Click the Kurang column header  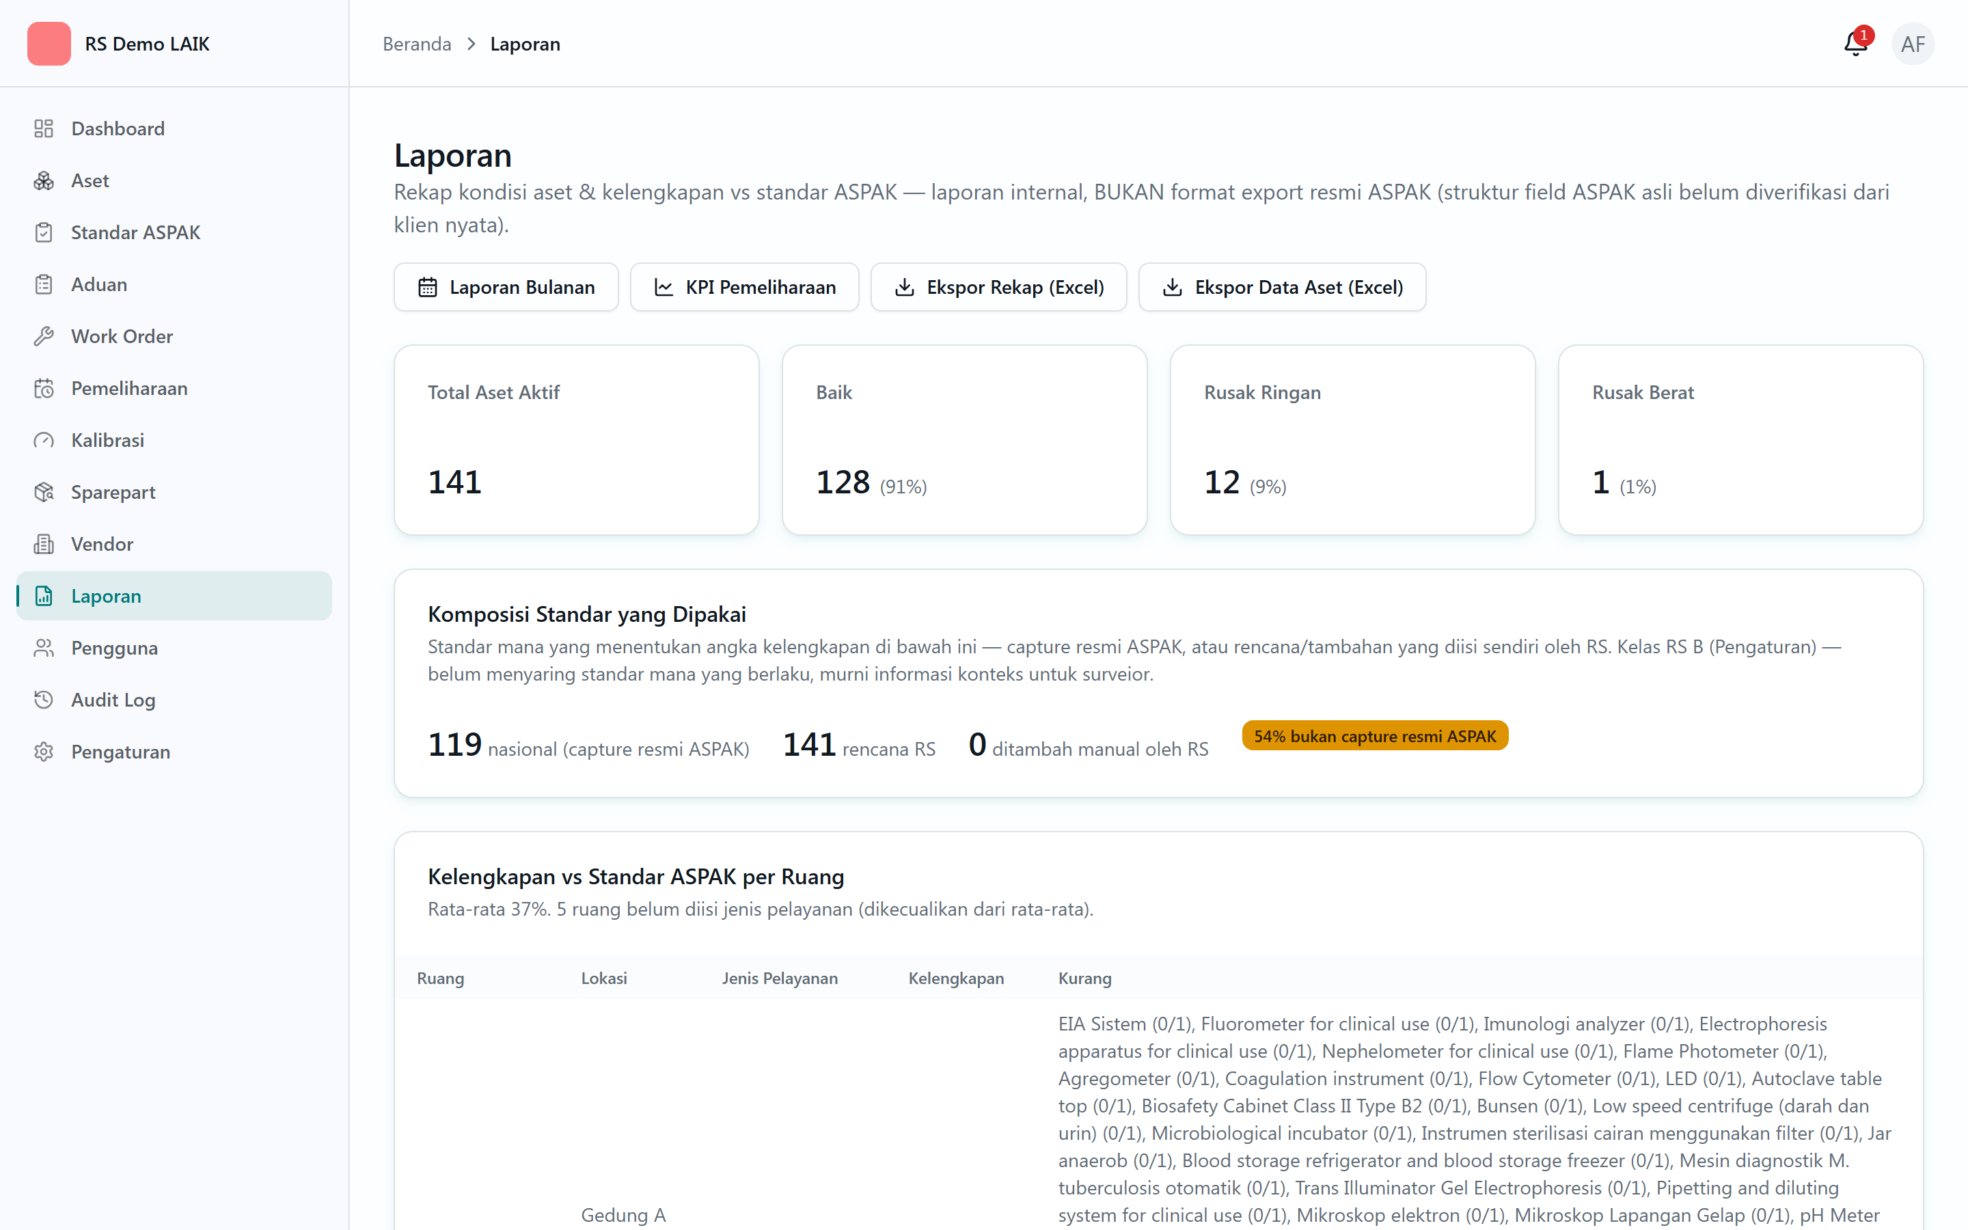tap(1084, 978)
